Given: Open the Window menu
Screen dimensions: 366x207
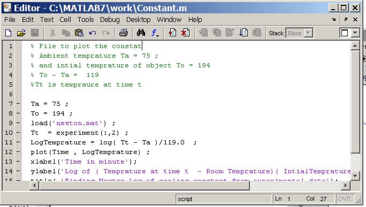Looking at the screenshot, I should [169, 20].
